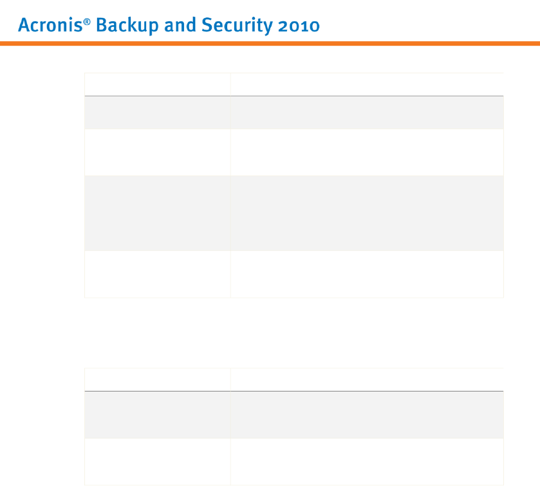Click the upper table's last row, right cell

click(366, 274)
